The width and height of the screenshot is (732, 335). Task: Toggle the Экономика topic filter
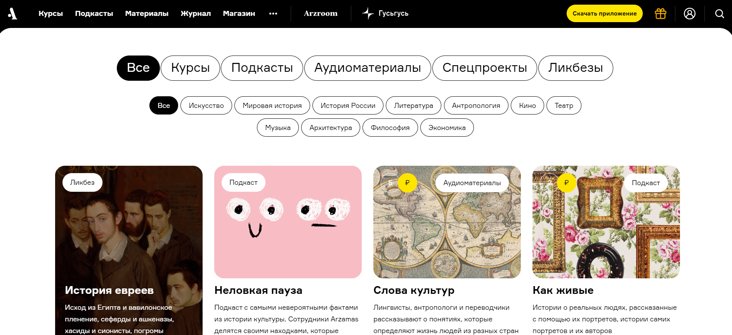pyautogui.click(x=447, y=128)
